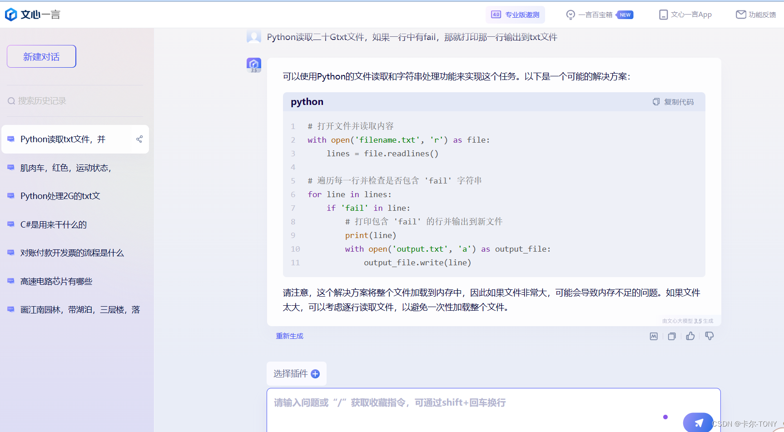Click code line with open('filename.txt', 'r')

(399, 140)
